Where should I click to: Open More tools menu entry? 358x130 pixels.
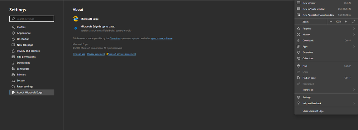(326, 90)
